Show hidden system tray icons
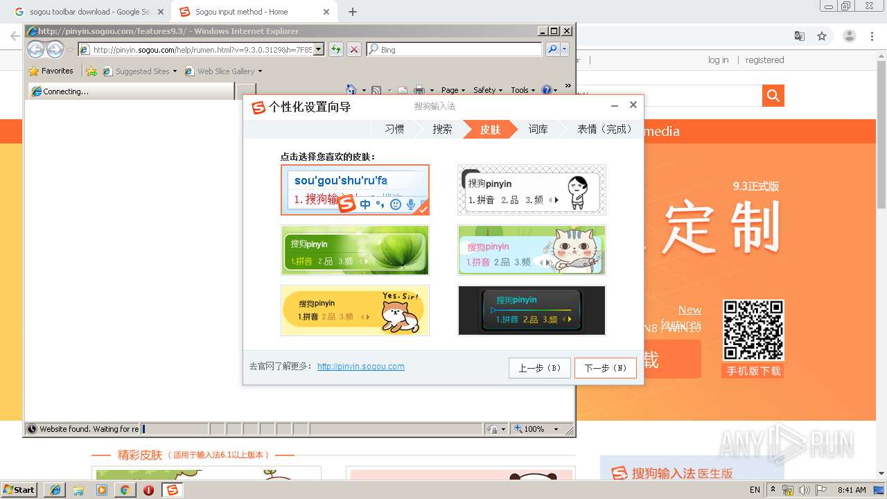 click(773, 490)
